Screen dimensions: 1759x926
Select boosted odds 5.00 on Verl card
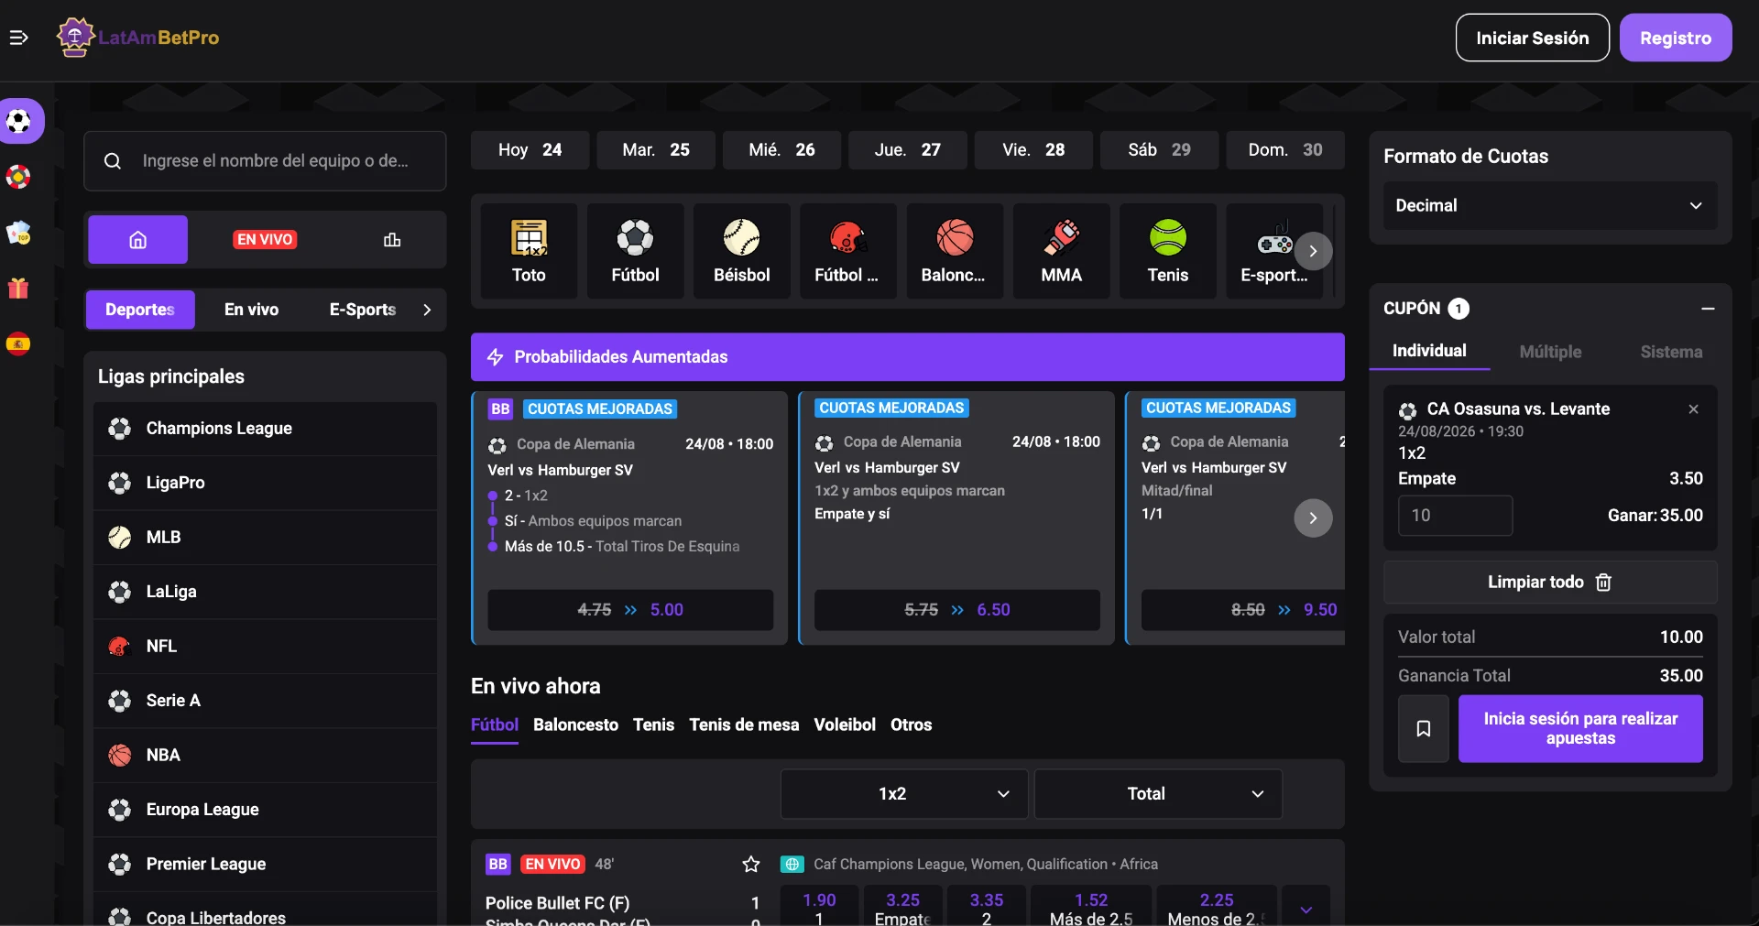pyautogui.click(x=630, y=610)
